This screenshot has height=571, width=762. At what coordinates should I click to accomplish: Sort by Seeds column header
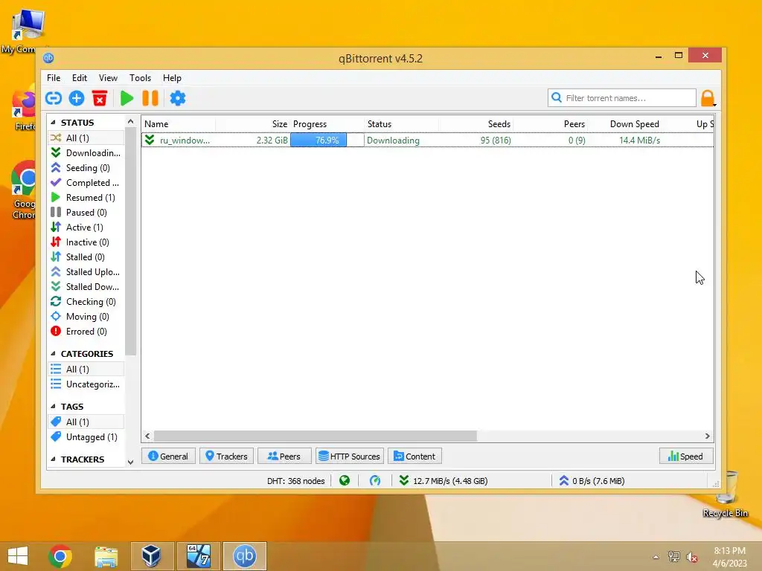click(476, 124)
